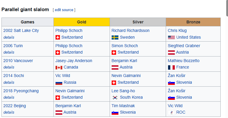Image resolution: width=228 pixels, height=118 pixels.
Task: Click Austria flag under Siegfried Grabner
Action: click(x=171, y=52)
